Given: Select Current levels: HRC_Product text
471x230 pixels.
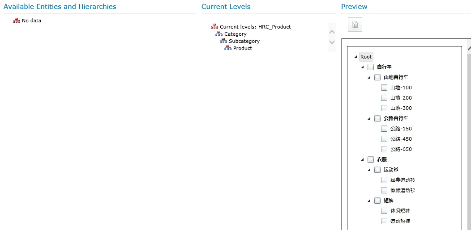Looking at the screenshot, I should (x=255, y=27).
